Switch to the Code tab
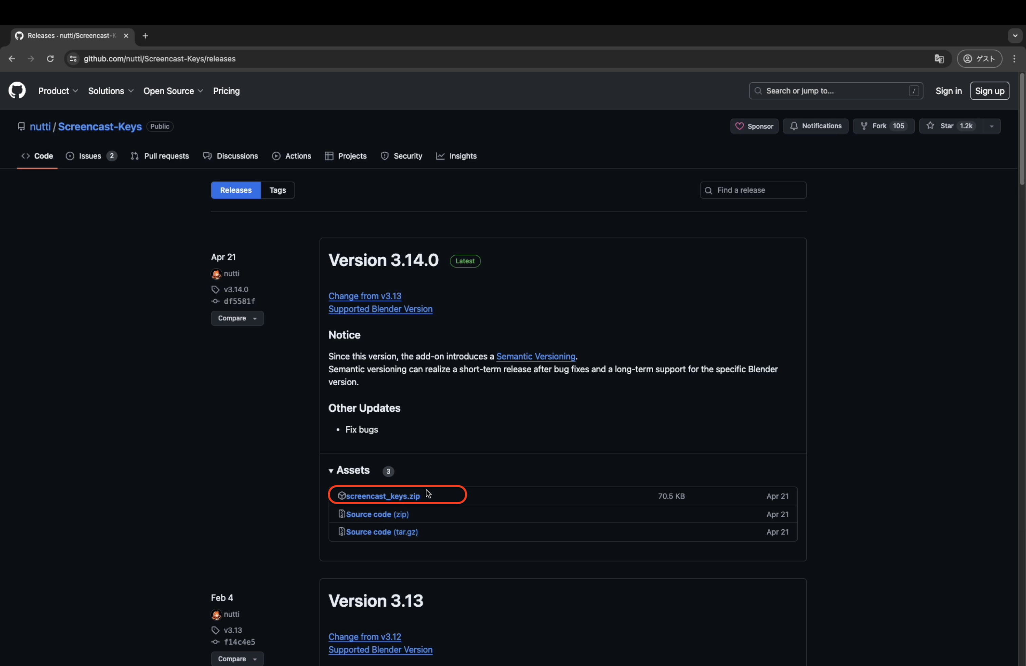 (37, 156)
